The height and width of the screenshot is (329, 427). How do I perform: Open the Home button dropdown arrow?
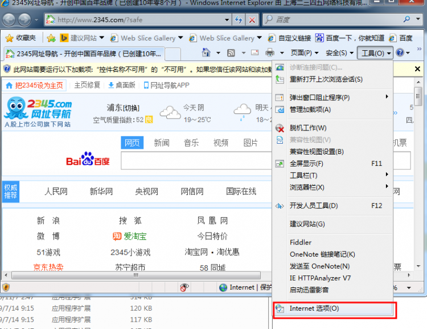218,52
